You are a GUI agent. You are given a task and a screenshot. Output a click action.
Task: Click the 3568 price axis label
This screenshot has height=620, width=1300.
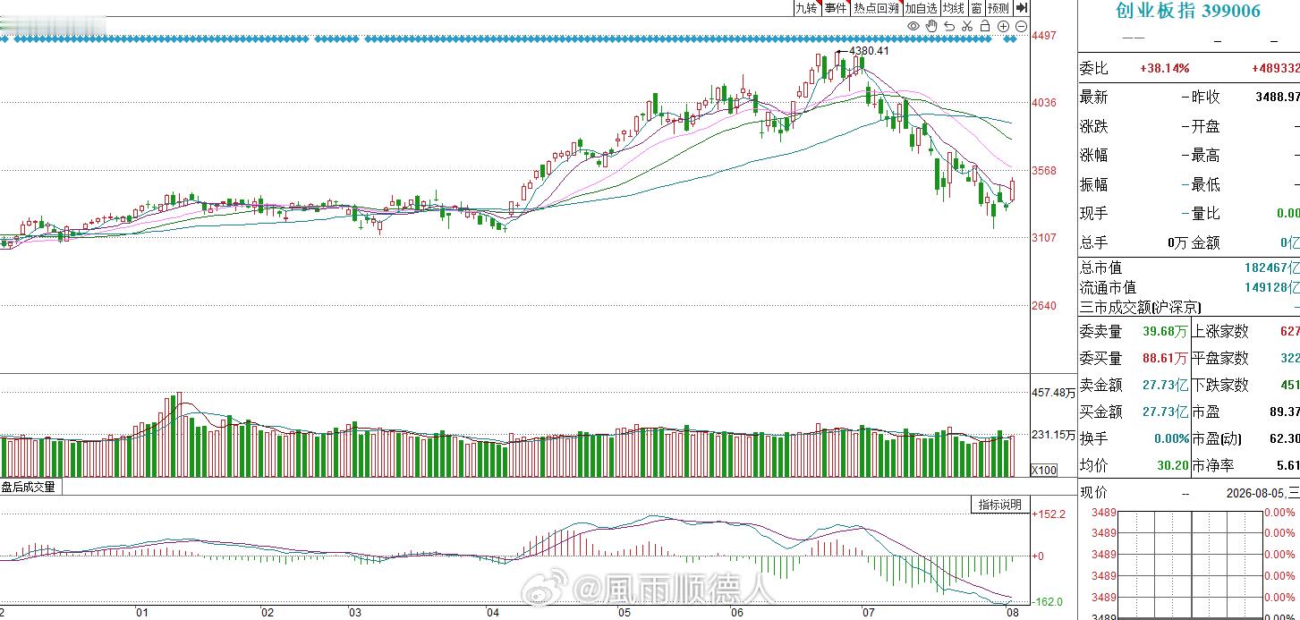[1044, 171]
